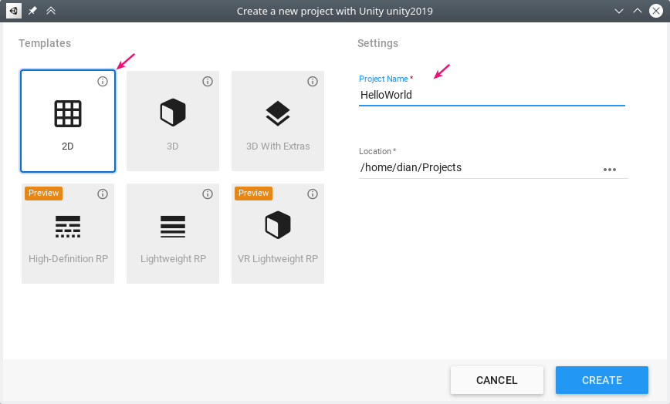Show info for 3D With Extras
This screenshot has width=670, height=404.
(x=313, y=82)
